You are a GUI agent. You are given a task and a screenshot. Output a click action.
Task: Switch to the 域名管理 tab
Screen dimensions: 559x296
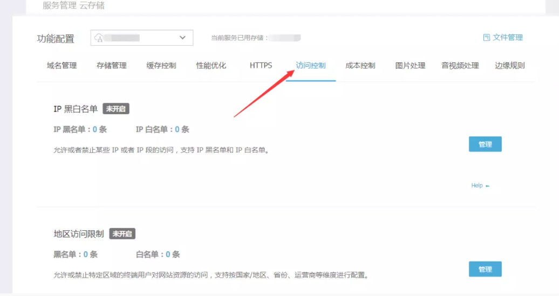coord(62,66)
